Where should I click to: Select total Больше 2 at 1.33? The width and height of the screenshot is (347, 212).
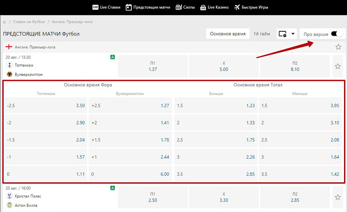(216, 123)
